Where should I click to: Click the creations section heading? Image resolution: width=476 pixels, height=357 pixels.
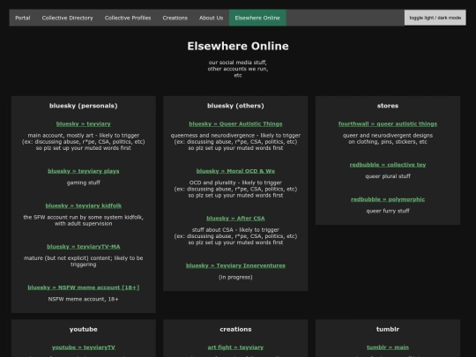coord(235,330)
